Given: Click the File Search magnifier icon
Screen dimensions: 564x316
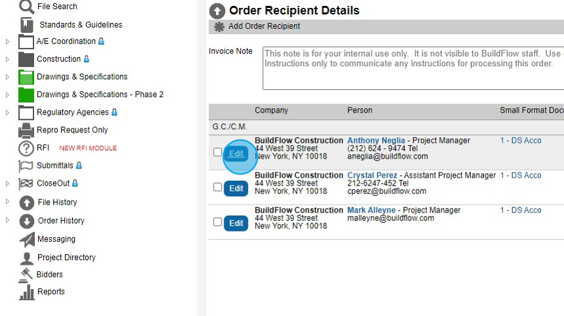Looking at the screenshot, I should click(x=26, y=7).
